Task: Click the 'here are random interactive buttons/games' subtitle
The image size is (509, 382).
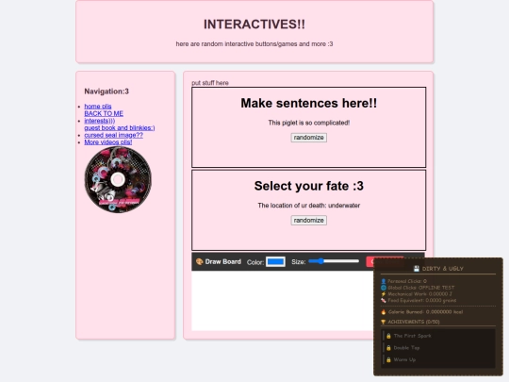Action: click(254, 44)
